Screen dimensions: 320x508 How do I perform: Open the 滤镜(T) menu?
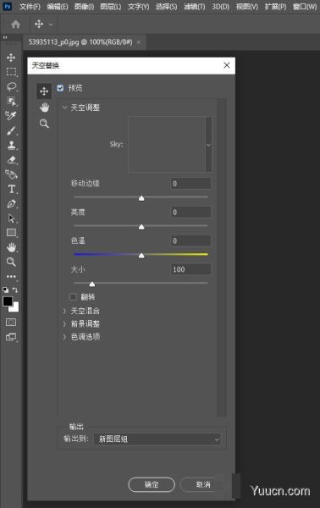[195, 7]
